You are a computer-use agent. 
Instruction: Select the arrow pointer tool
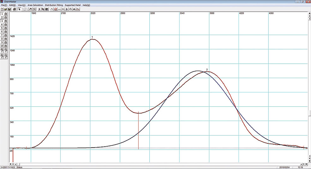click(x=20, y=9)
